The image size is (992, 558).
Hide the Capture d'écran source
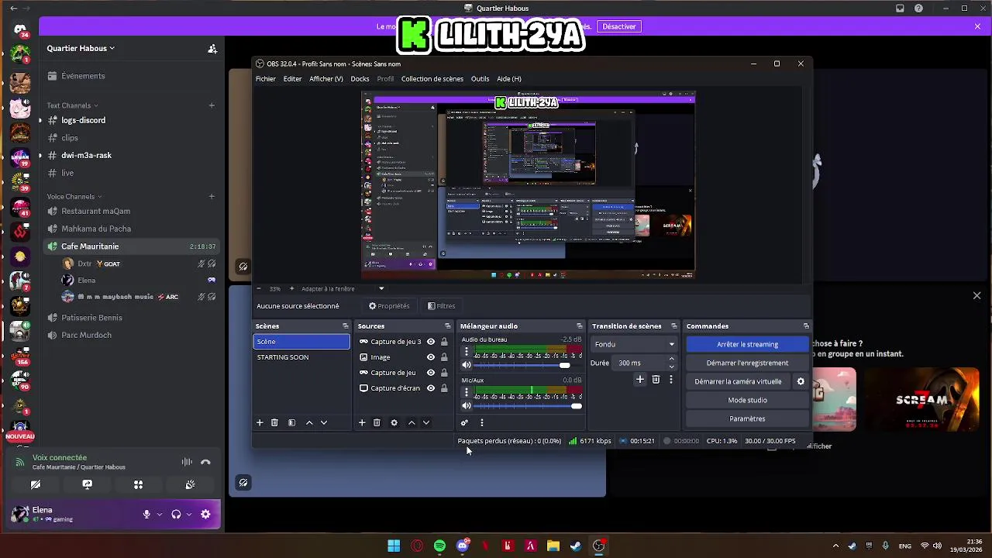431,388
